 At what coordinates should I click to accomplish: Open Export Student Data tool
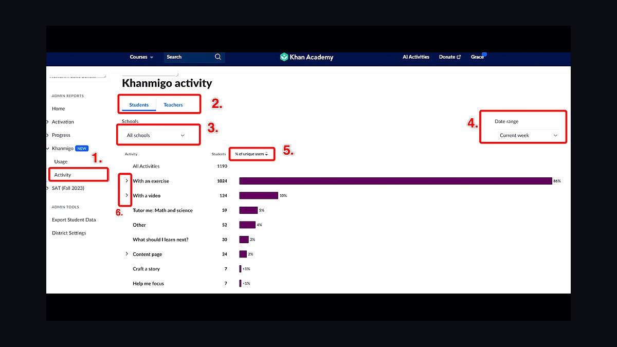[74, 220]
